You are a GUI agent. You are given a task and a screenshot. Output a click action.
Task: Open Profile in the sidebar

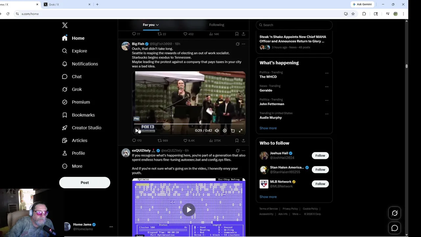[x=73, y=153]
